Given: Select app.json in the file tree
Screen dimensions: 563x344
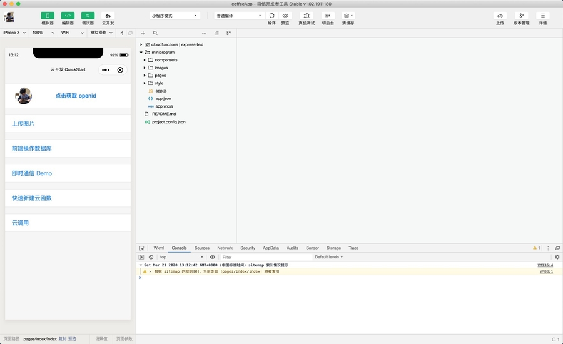Looking at the screenshot, I should point(163,99).
